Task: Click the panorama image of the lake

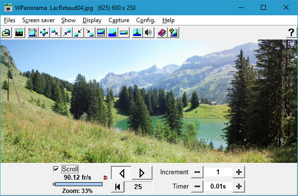Action: click(x=149, y=101)
